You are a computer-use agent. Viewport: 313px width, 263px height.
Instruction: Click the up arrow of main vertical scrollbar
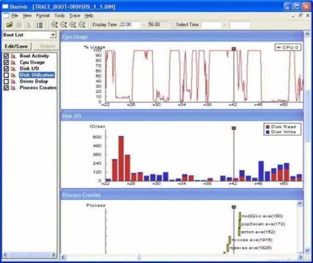click(x=307, y=35)
